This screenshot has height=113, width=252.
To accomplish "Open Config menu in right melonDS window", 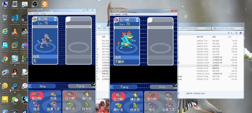I will (x=125, y=14).
